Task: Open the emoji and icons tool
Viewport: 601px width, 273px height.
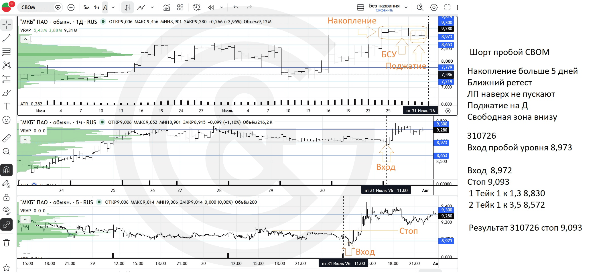Action: tap(7, 120)
